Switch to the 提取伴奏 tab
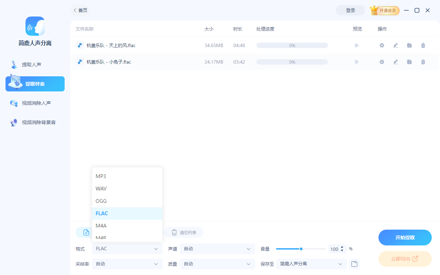The image size is (440, 275). [34, 84]
